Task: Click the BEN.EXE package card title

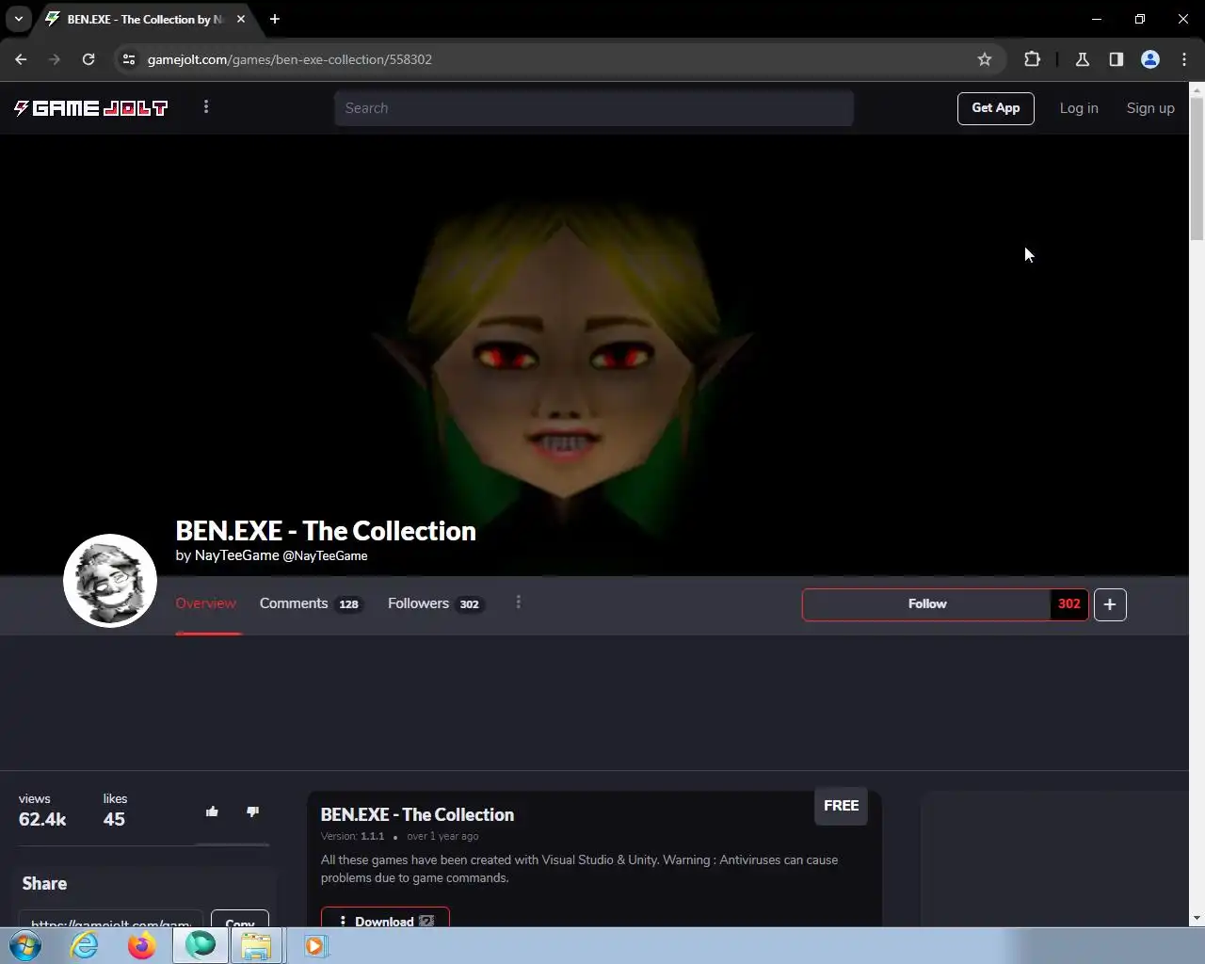Action: pyautogui.click(x=417, y=815)
